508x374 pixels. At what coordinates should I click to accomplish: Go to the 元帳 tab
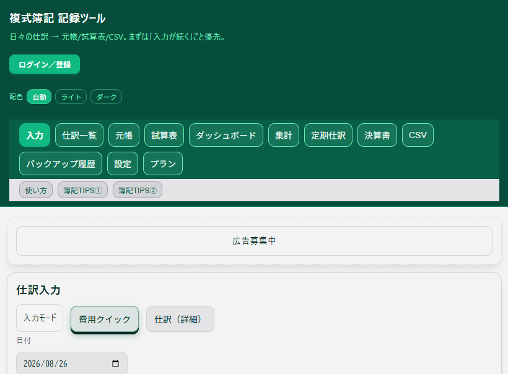click(x=124, y=135)
